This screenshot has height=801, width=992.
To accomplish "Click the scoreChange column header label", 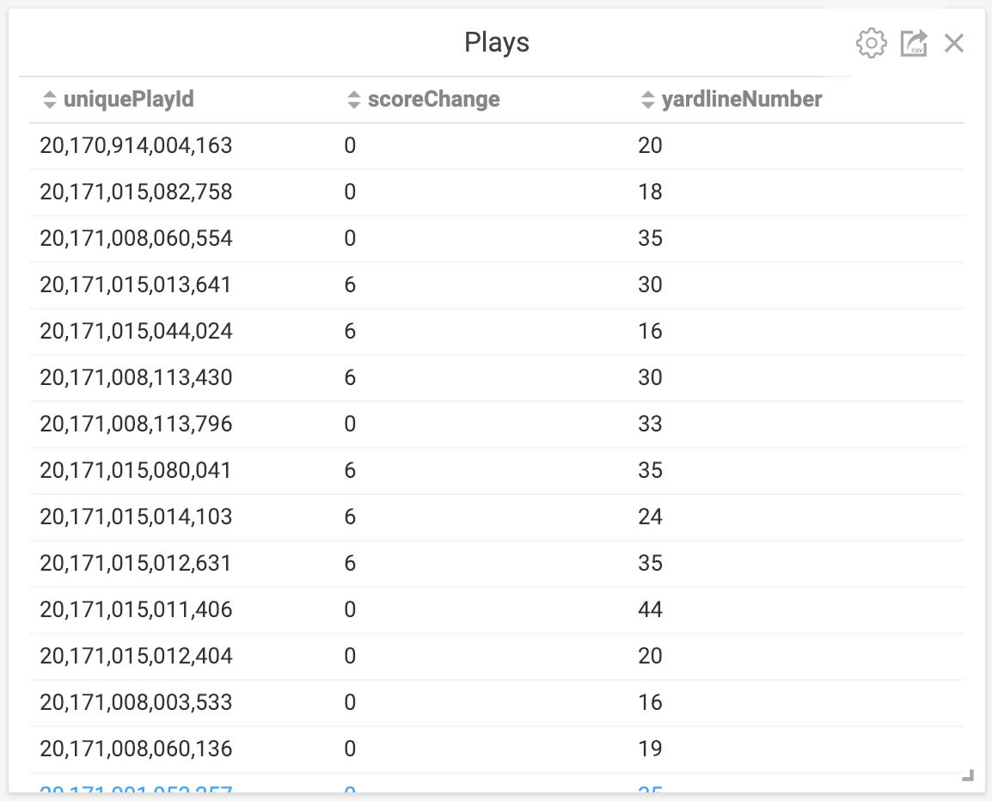I will click(433, 100).
